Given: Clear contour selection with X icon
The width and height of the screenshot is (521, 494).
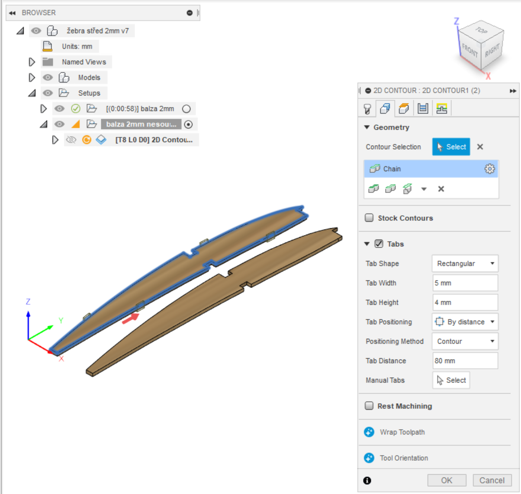Looking at the screenshot, I should pos(480,147).
